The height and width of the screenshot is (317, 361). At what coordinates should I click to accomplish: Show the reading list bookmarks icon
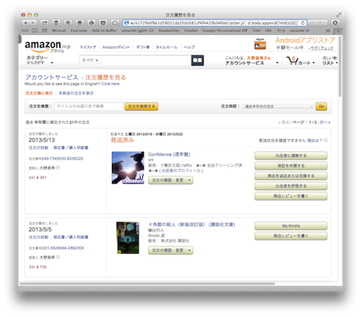pos(35,30)
